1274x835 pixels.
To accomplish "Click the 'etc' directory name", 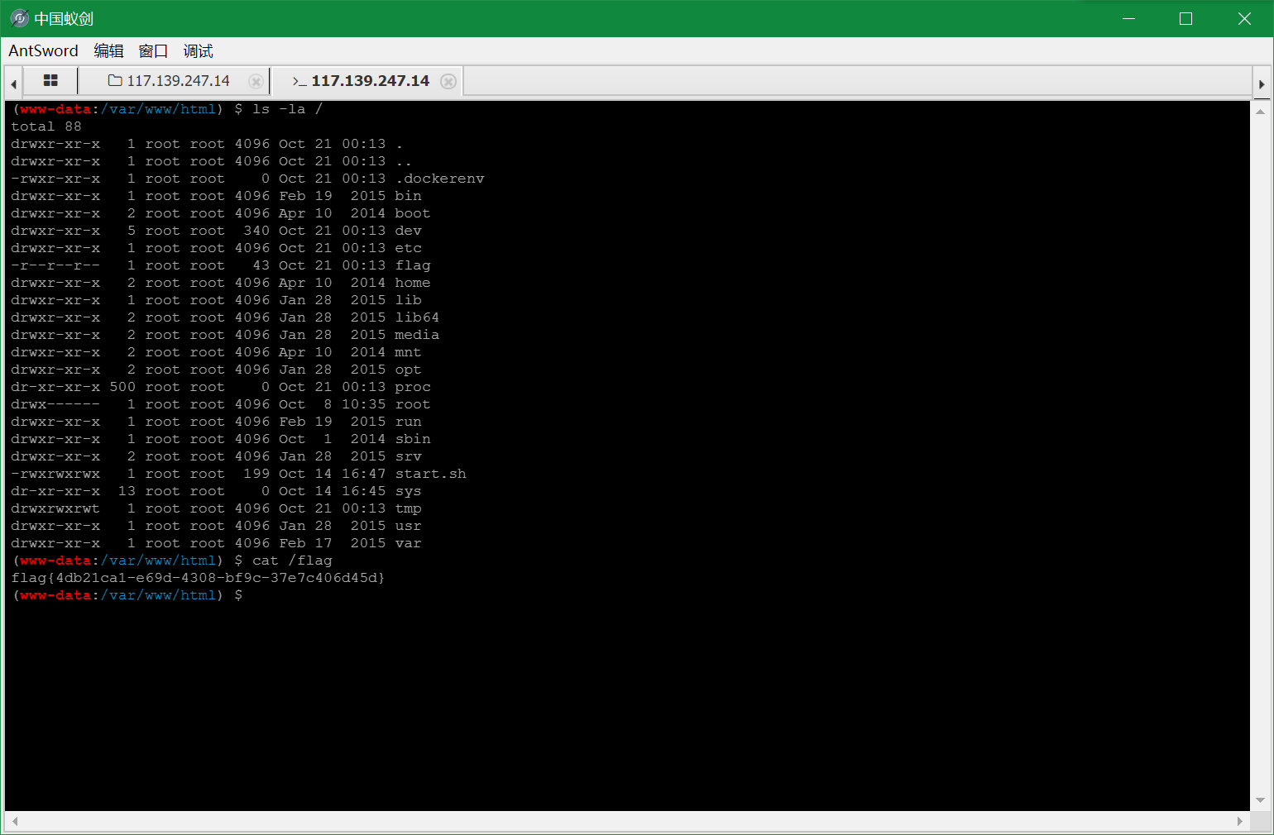I will 408,248.
